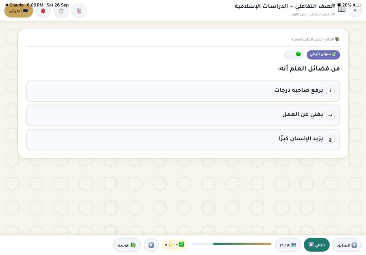Open the question map ١٩ / ٢٦
Screen dimensions: 366x255
(288, 245)
